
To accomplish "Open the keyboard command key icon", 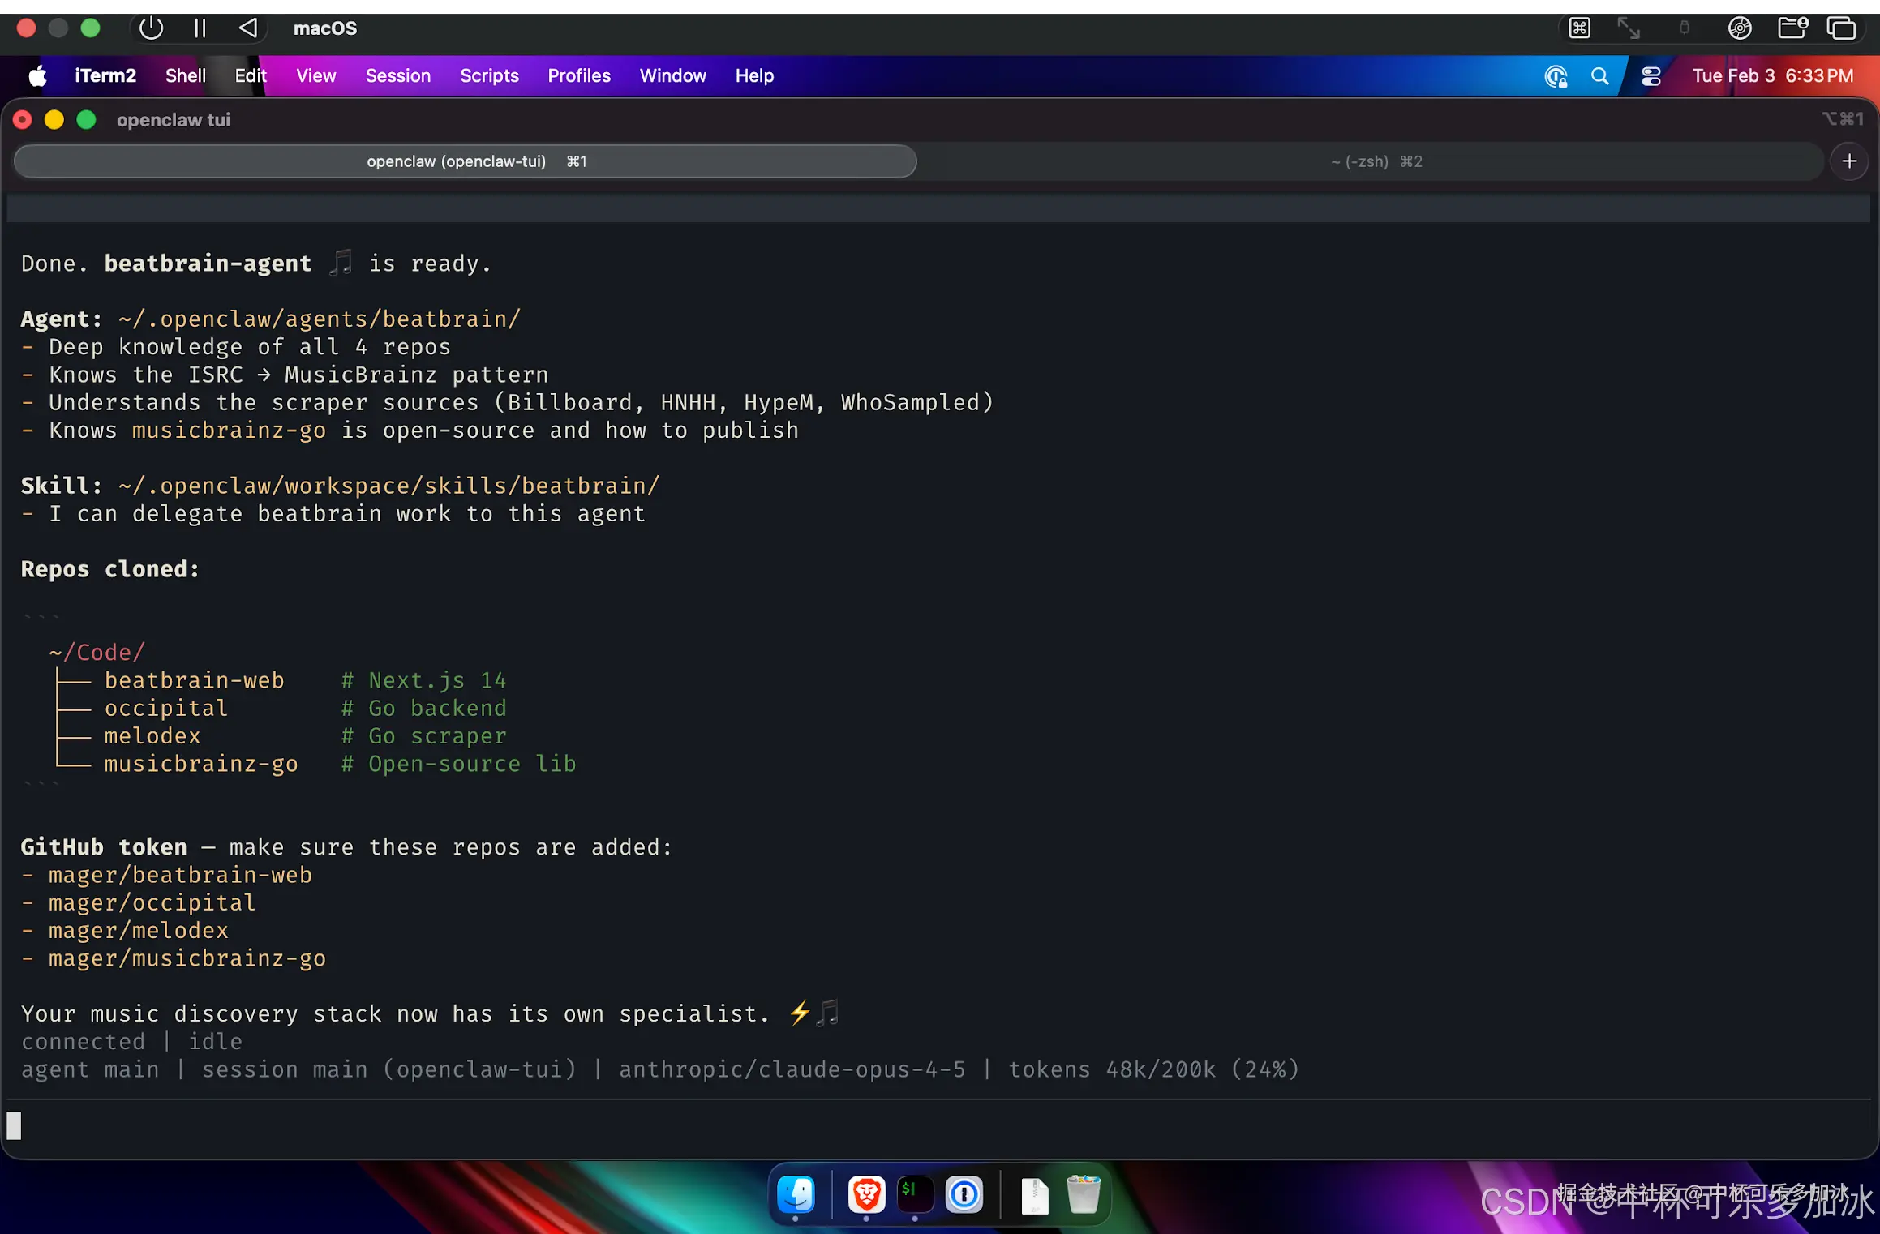I will (1579, 28).
